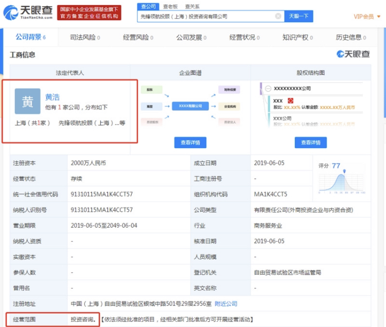Clear the search box with the X icon

278,16
